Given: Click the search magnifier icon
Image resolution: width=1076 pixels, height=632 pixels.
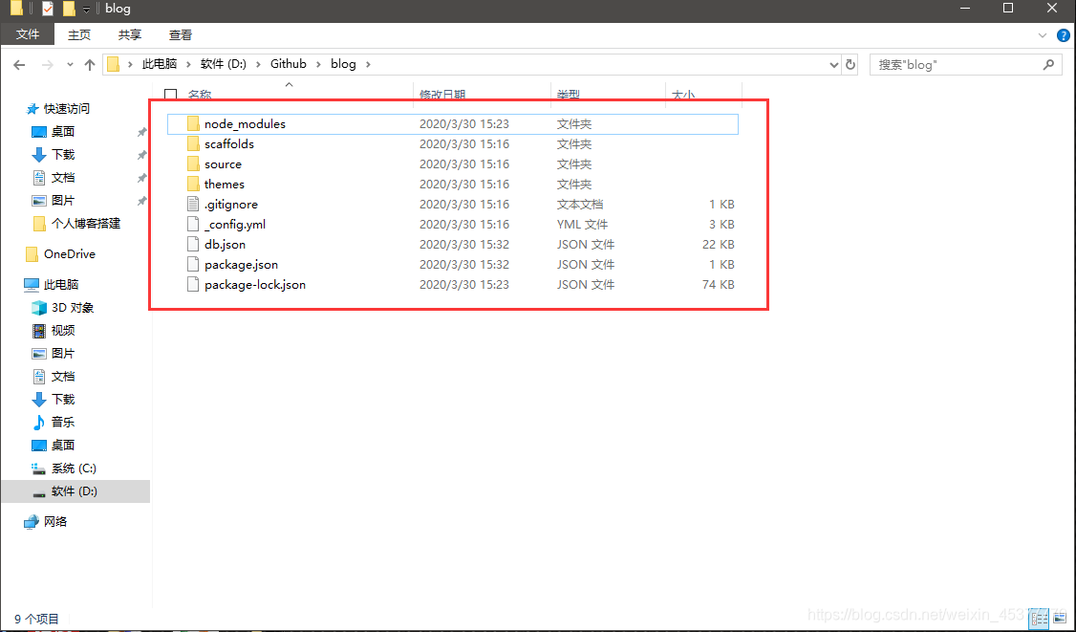Looking at the screenshot, I should [1048, 65].
